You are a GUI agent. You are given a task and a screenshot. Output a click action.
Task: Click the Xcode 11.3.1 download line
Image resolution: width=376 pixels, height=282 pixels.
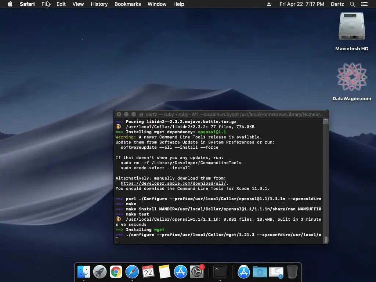point(192,188)
